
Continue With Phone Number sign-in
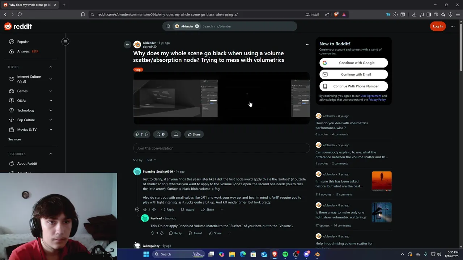(353, 86)
